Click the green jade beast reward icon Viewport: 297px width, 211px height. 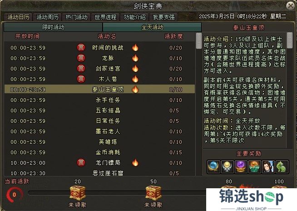tap(282, 167)
